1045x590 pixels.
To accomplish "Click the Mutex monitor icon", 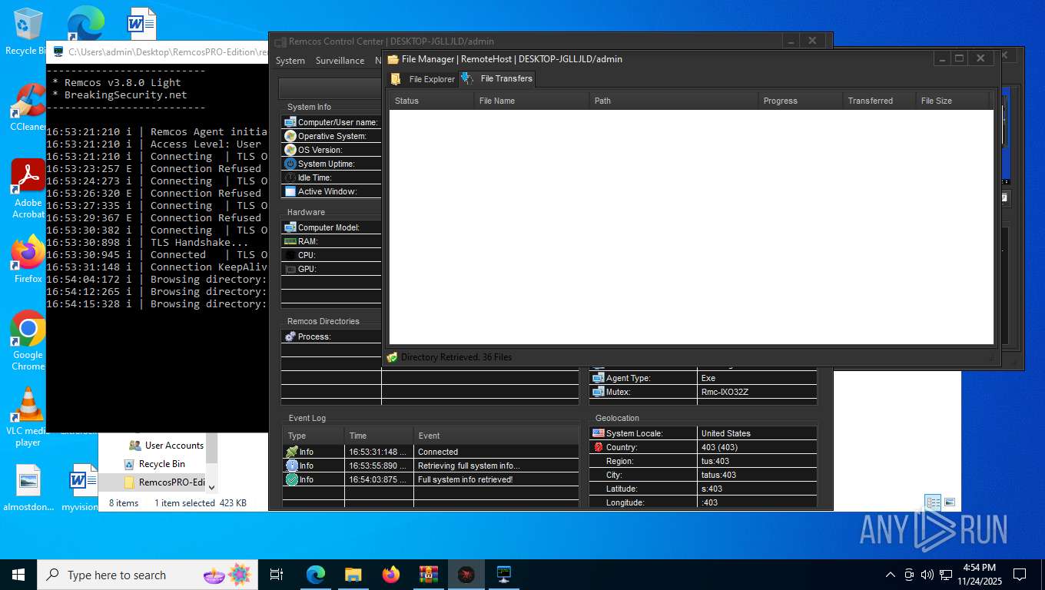I will (598, 392).
